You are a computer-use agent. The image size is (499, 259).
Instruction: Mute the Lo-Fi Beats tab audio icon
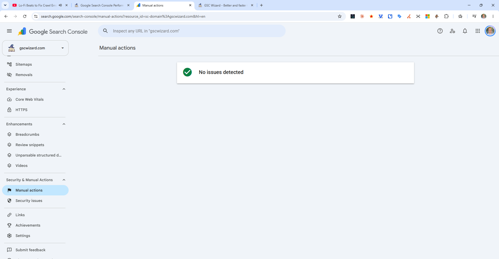point(60,5)
